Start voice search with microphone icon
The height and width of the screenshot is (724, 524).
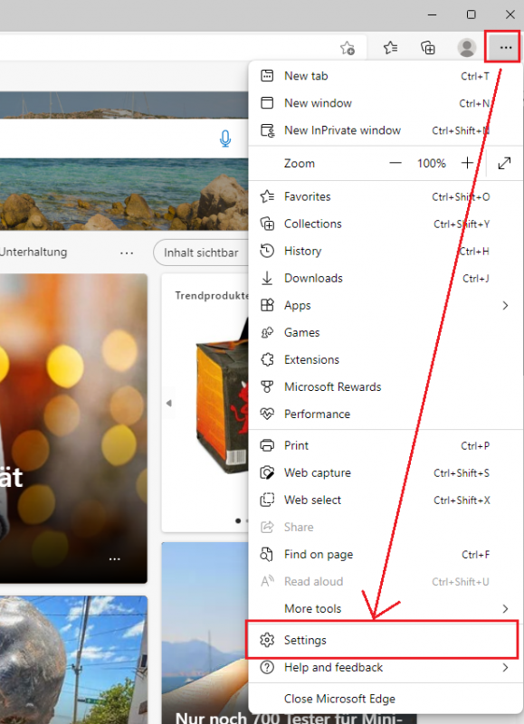point(224,138)
